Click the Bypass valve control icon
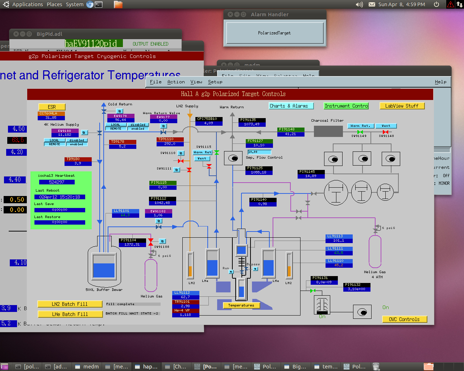 256,269
